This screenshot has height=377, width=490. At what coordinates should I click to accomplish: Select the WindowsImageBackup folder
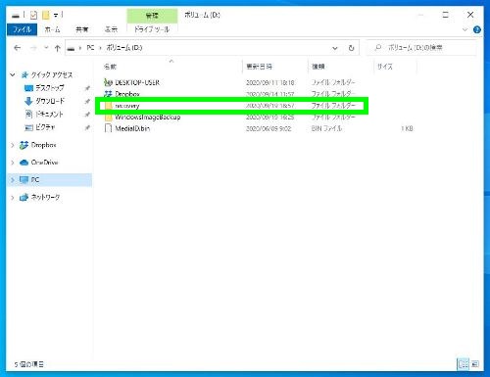[147, 118]
